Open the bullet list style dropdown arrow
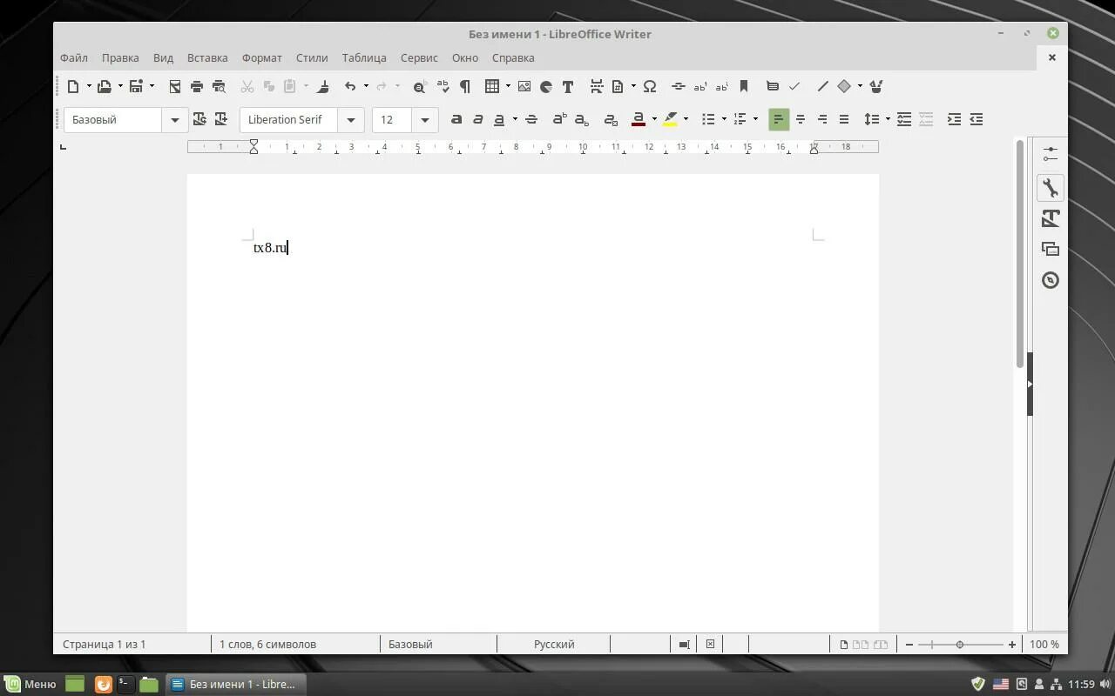 point(724,119)
